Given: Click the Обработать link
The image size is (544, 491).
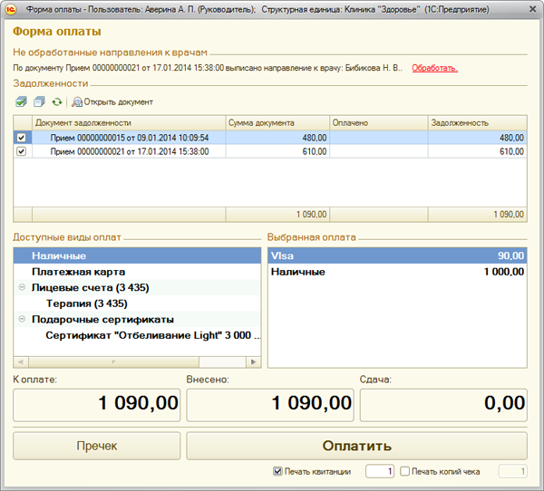Looking at the screenshot, I should pos(434,68).
